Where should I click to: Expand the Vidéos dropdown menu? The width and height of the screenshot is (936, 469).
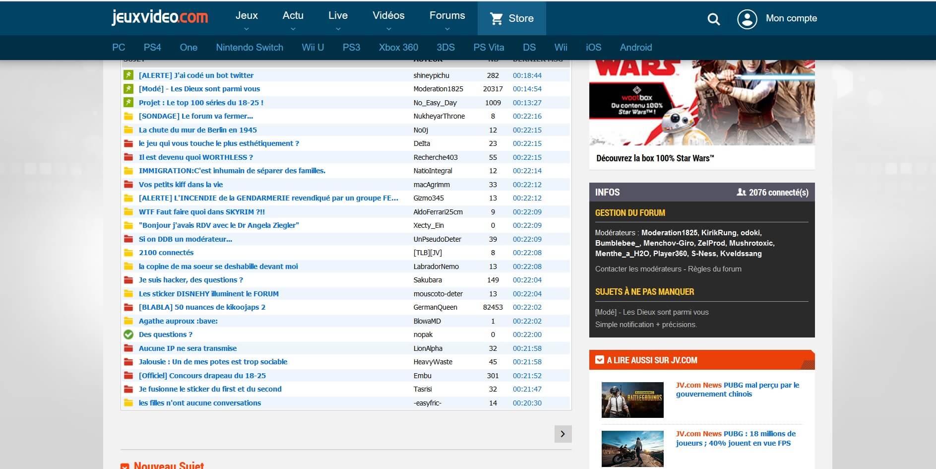point(388,20)
